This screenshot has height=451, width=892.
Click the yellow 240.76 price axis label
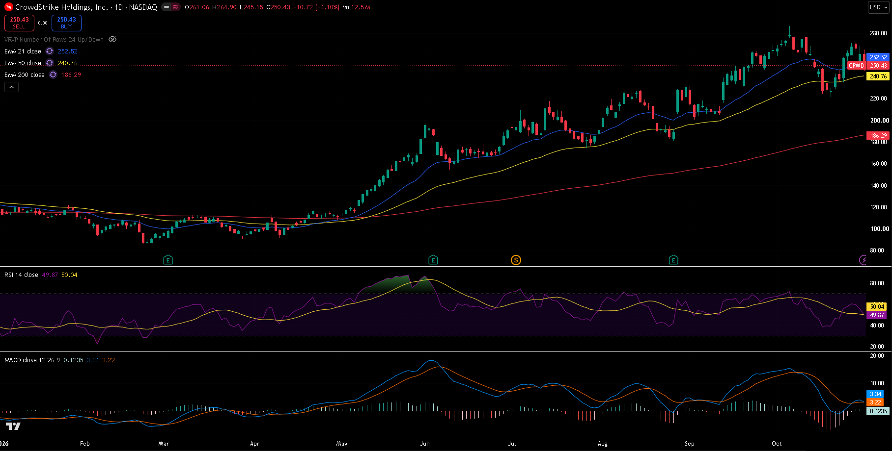click(878, 76)
